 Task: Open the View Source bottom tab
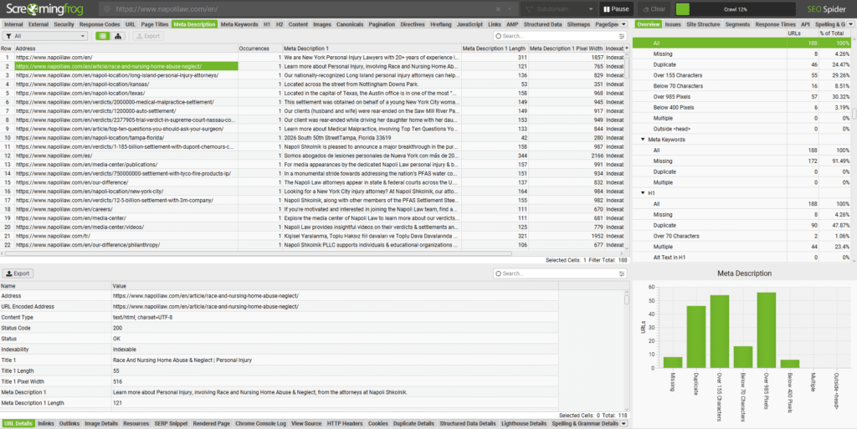click(x=306, y=423)
